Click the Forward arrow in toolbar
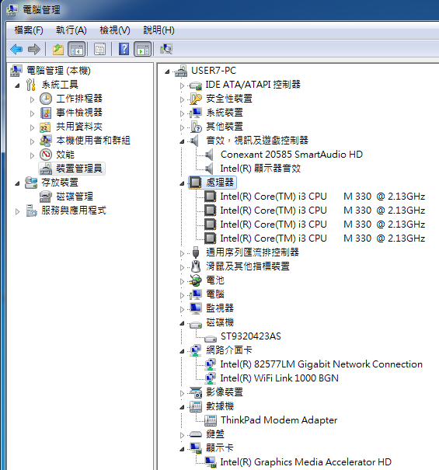The height and width of the screenshot is (470, 439). [x=34, y=49]
